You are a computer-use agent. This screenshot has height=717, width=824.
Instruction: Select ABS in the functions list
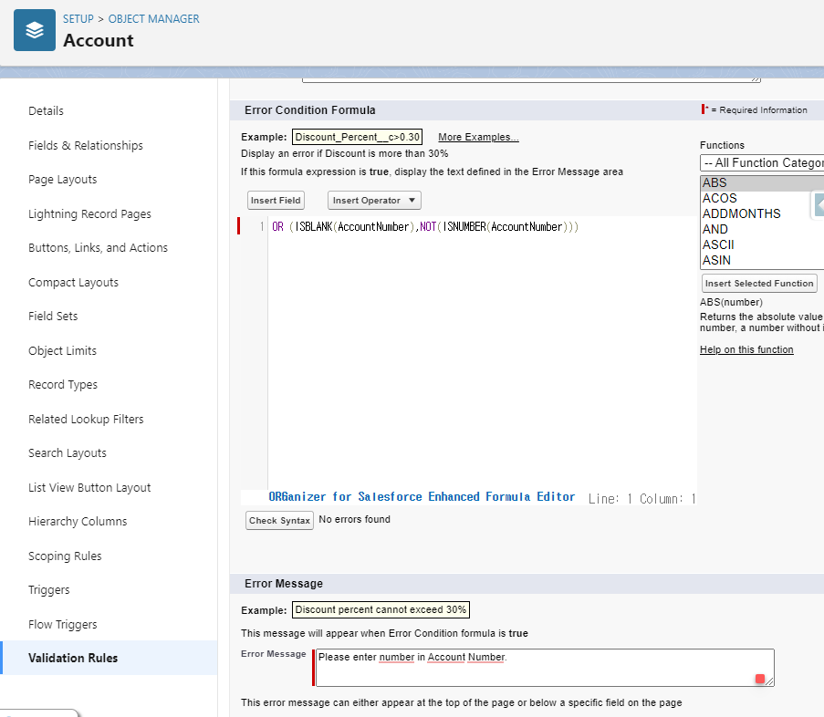(x=762, y=182)
